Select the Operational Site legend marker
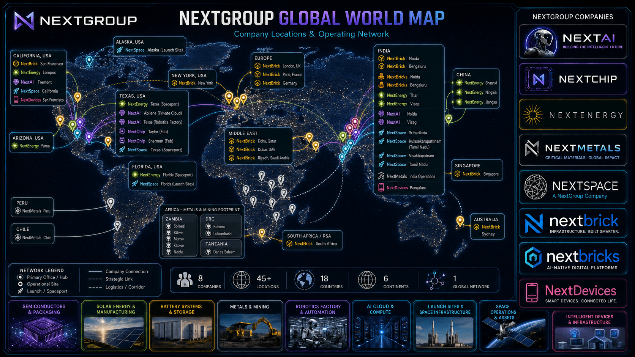Screen dimensions: 635x357 20,284
